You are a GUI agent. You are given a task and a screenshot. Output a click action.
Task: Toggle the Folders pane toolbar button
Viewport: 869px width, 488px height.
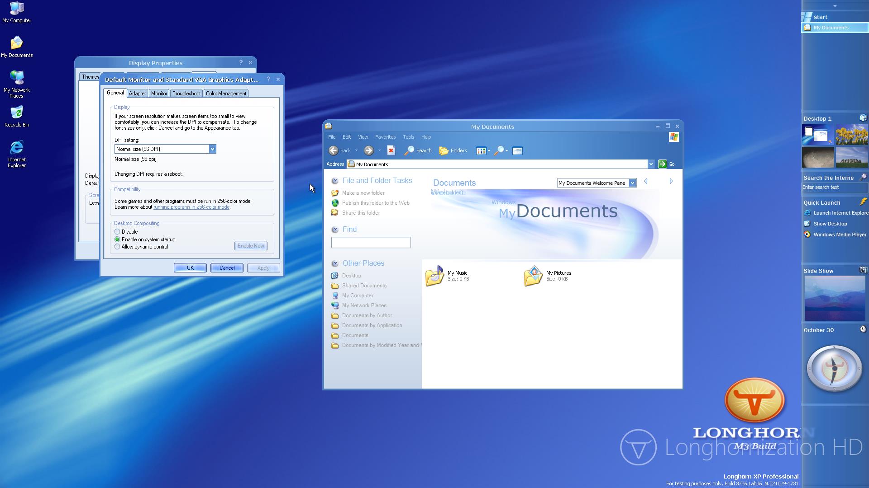click(453, 150)
